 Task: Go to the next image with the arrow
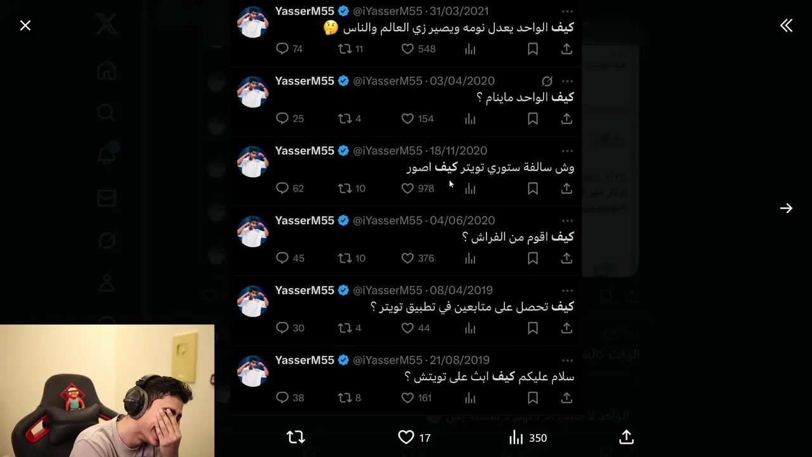click(x=786, y=208)
